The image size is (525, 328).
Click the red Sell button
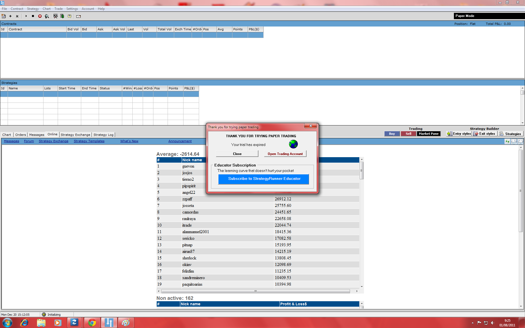pos(408,134)
